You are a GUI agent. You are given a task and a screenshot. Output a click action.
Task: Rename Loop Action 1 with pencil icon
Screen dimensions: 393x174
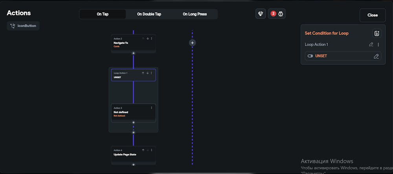pos(371,44)
